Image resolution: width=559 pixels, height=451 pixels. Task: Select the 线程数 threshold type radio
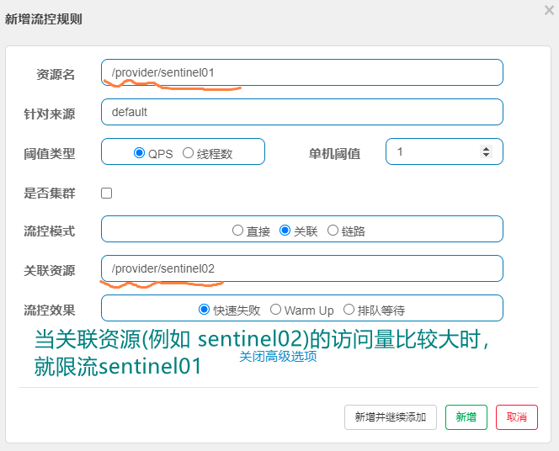coord(188,153)
